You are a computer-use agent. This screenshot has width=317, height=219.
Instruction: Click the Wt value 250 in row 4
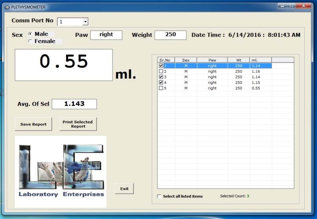click(239, 83)
